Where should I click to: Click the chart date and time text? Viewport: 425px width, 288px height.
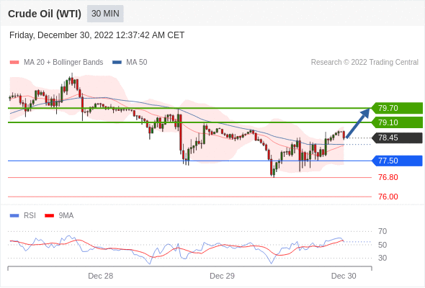pyautogui.click(x=97, y=35)
